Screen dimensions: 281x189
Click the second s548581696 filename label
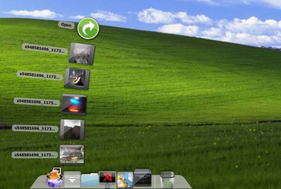coord(40,75)
